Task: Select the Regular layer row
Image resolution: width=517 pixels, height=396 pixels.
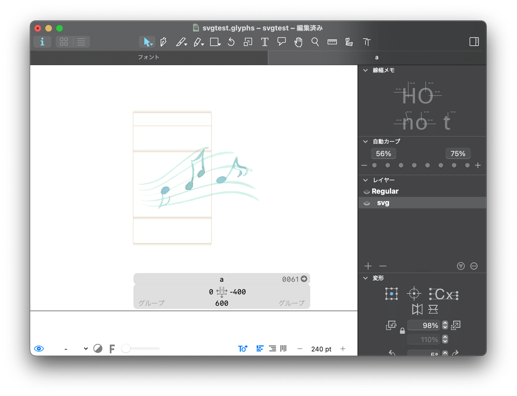Action: pos(422,191)
